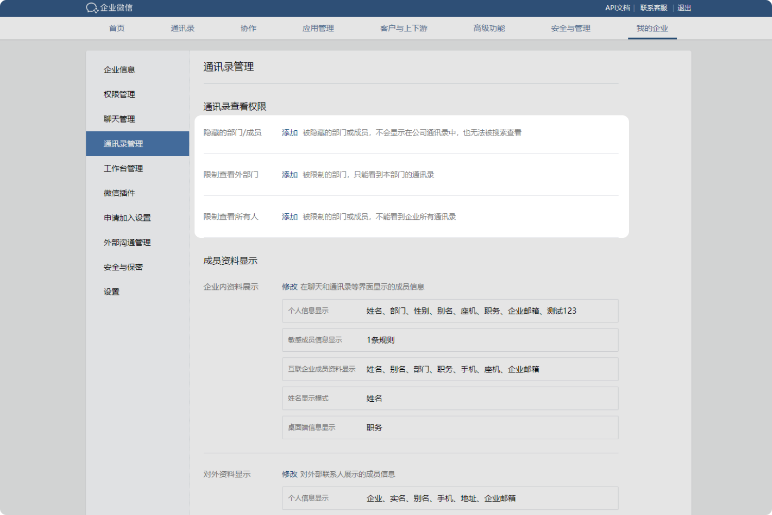
Task: Click the 企业微信 logo icon
Action: point(92,8)
